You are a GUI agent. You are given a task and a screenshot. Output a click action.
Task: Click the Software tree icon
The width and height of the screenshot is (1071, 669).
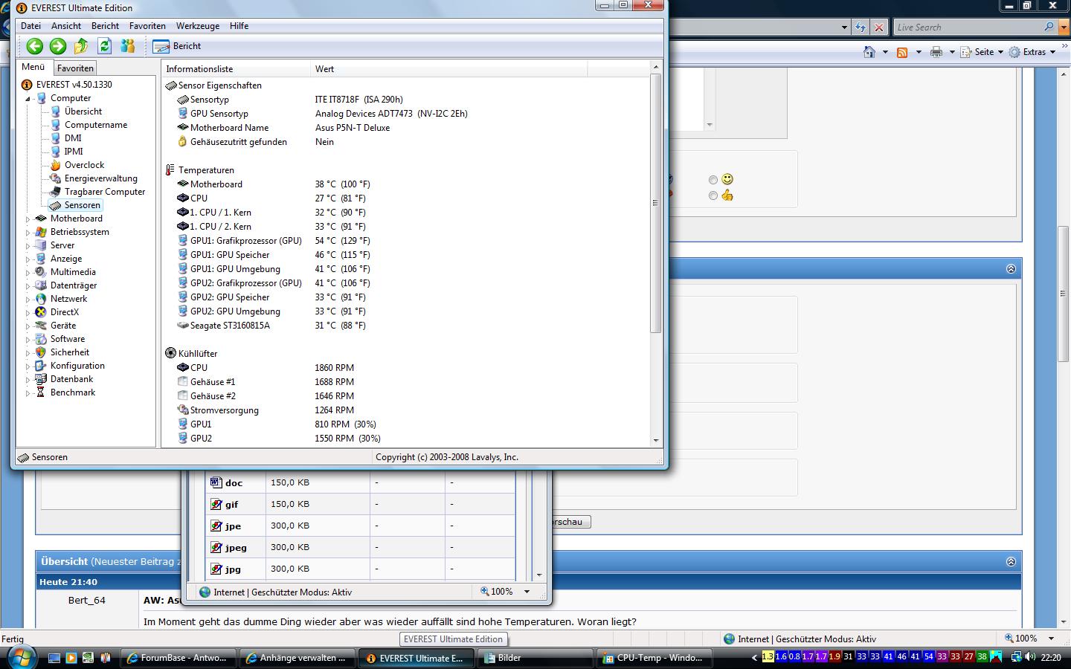click(x=41, y=339)
